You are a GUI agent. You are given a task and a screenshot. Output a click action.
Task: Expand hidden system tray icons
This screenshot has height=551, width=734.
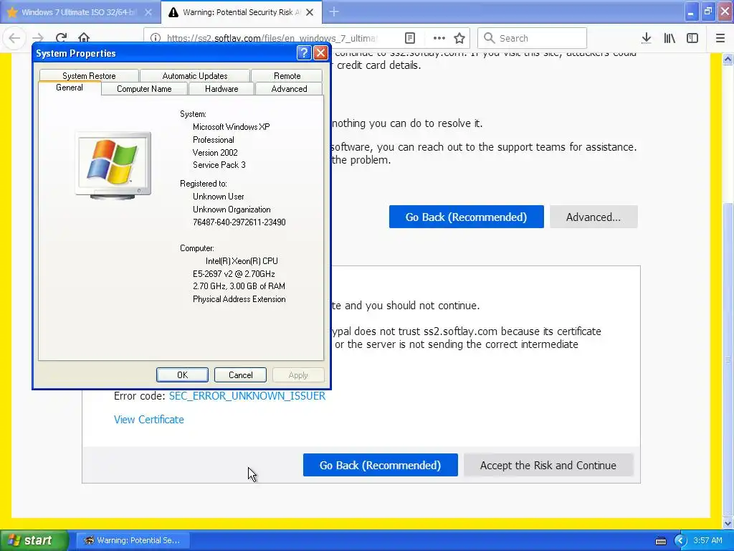(680, 540)
